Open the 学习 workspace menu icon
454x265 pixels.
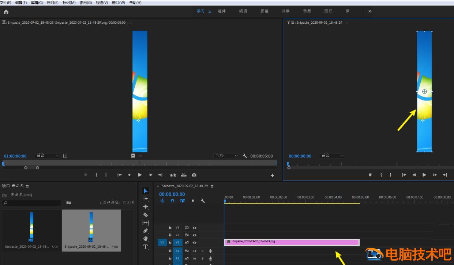pos(210,11)
